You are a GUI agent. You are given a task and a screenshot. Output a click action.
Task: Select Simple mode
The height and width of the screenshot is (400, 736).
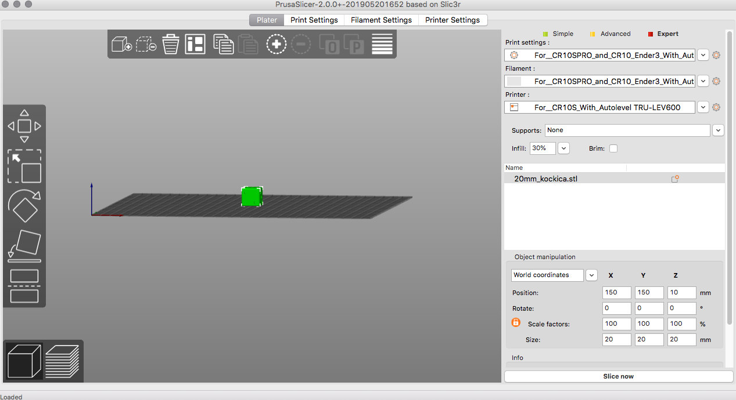[x=558, y=34]
